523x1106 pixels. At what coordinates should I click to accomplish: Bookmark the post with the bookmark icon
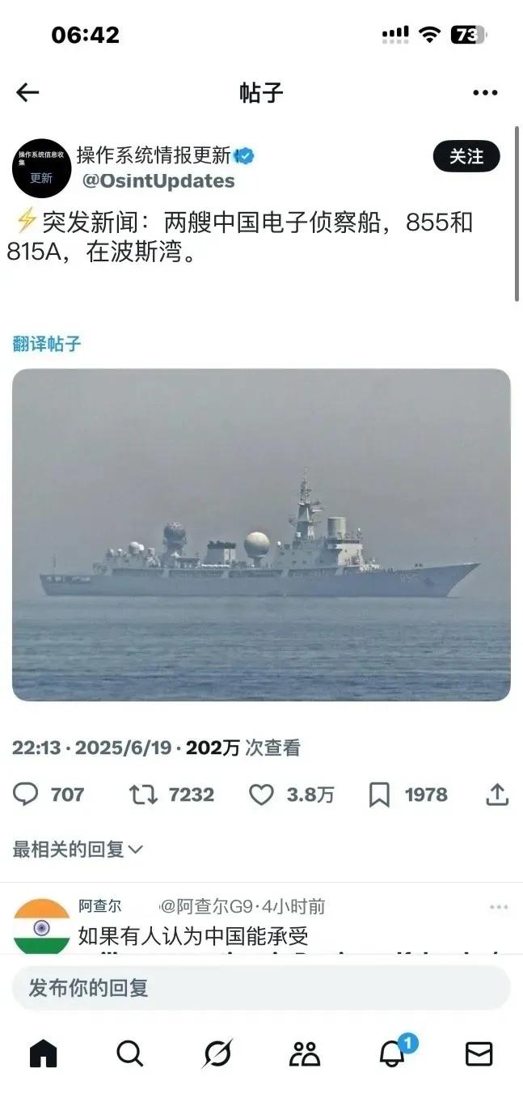[379, 795]
